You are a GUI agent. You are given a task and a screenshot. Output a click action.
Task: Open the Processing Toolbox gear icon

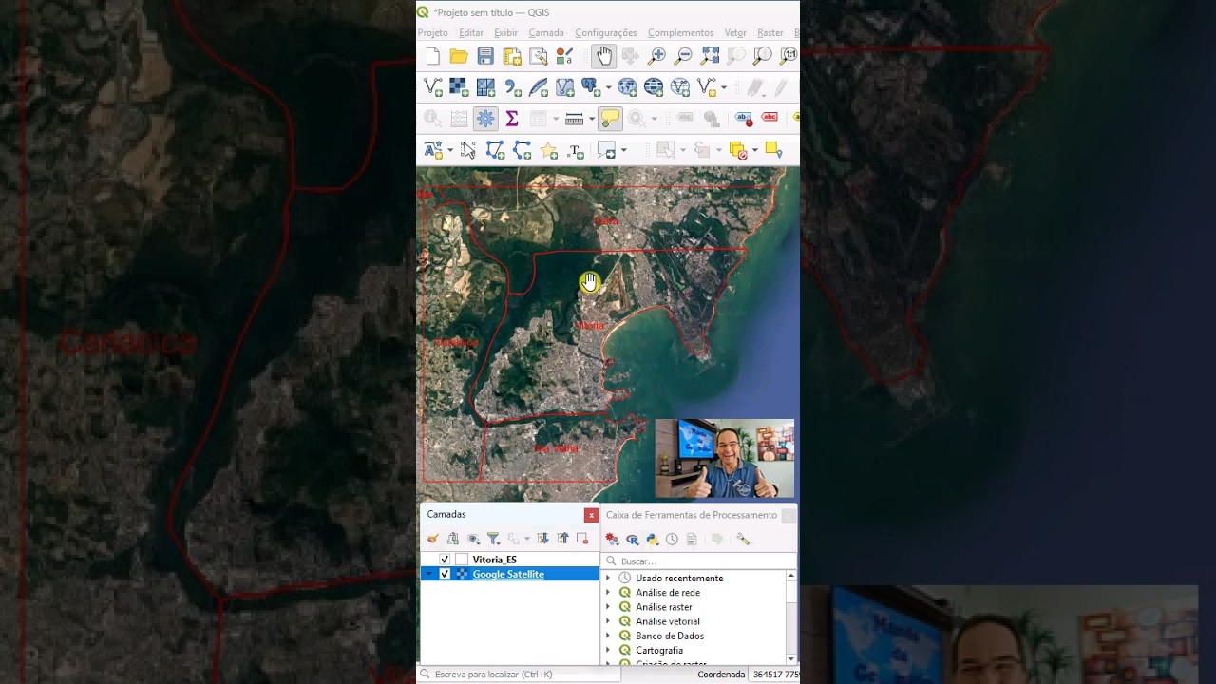(x=485, y=119)
